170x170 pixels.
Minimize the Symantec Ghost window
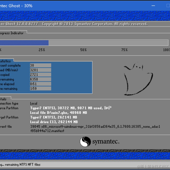(x=153, y=6)
